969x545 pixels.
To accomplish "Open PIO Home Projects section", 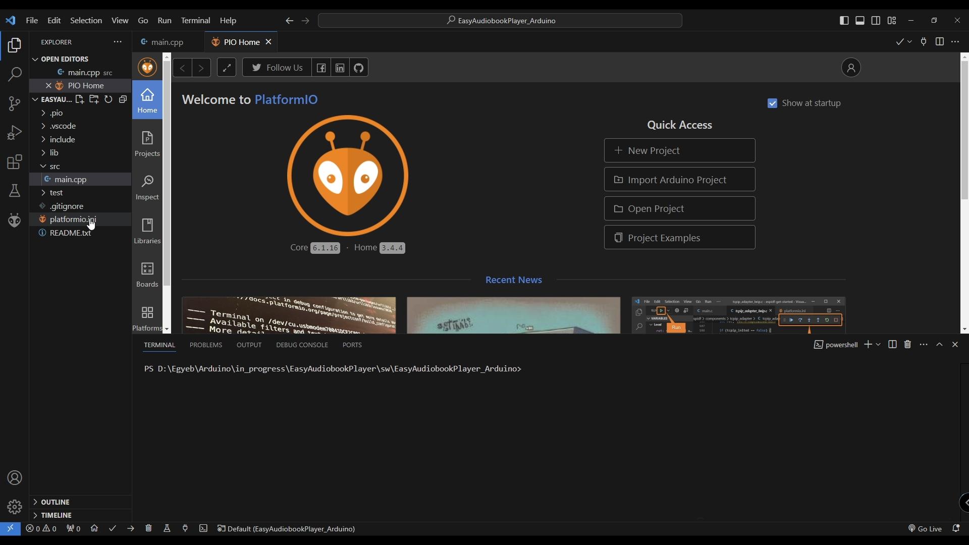I will coord(147,144).
